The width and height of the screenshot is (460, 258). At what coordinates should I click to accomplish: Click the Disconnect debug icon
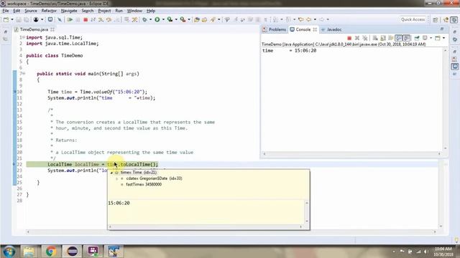click(x=93, y=19)
